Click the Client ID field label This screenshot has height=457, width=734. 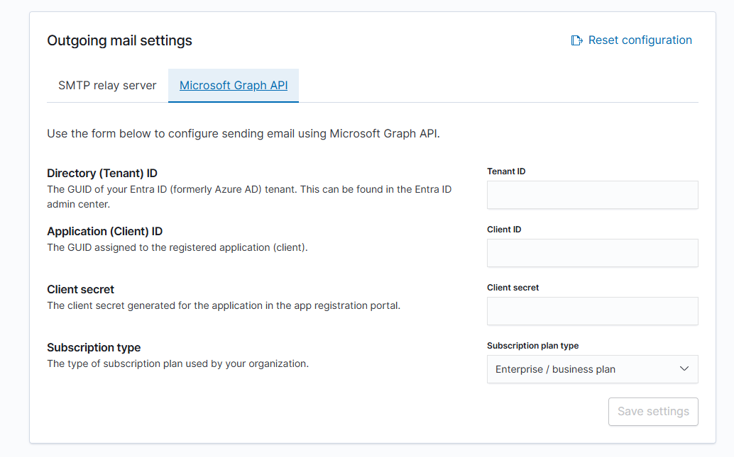pyautogui.click(x=504, y=230)
